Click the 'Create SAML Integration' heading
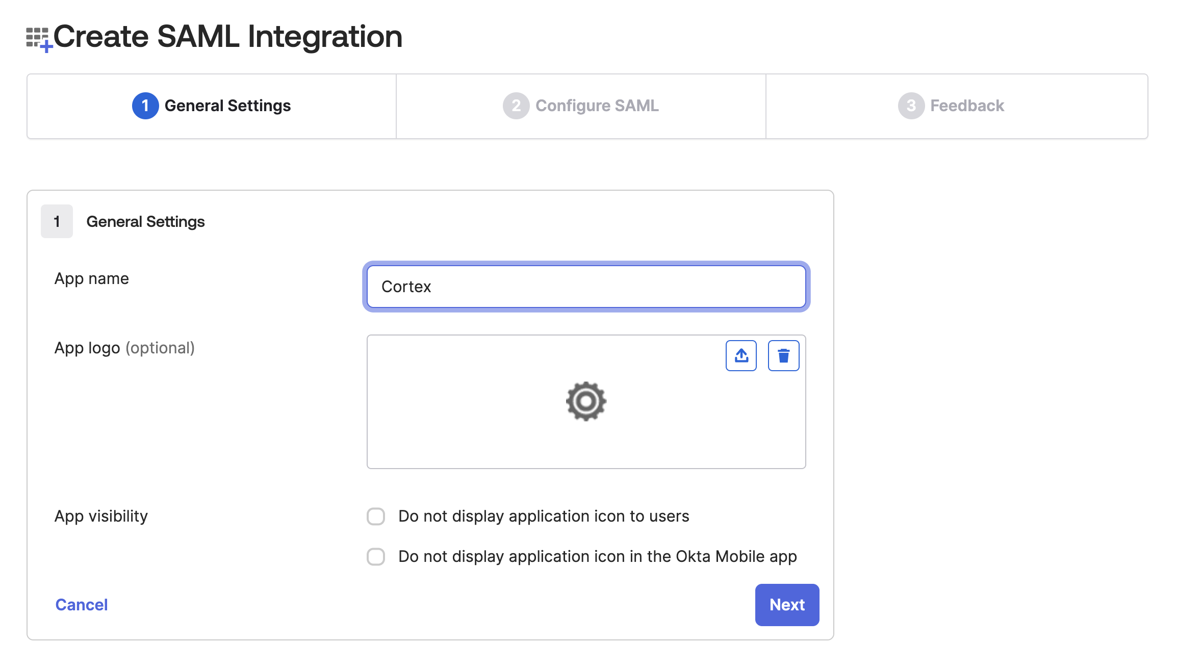This screenshot has width=1177, height=670. click(228, 37)
